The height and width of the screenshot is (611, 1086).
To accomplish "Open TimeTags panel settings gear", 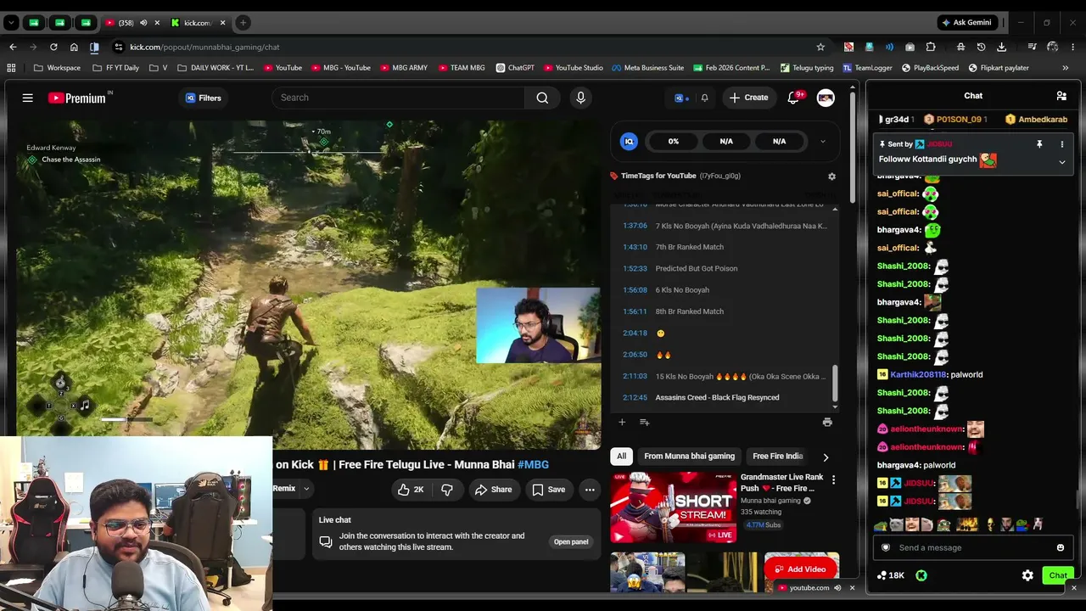I will (831, 177).
